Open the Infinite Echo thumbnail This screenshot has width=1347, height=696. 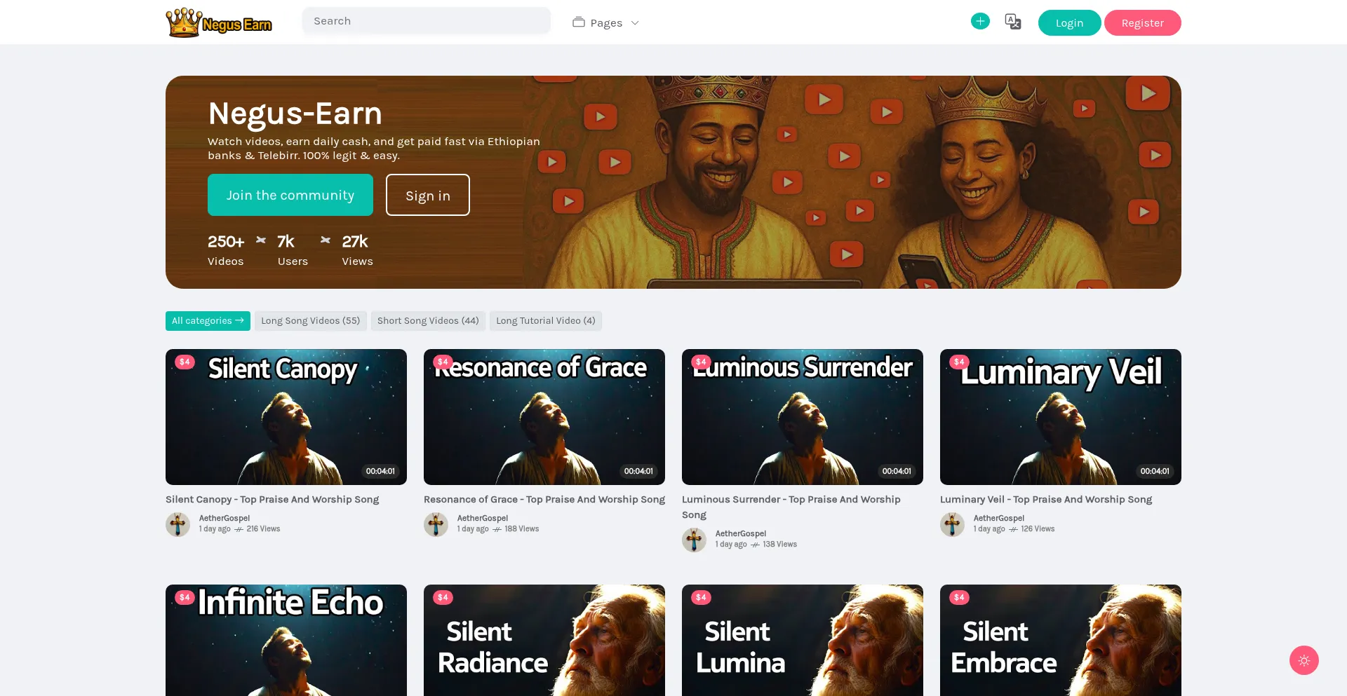[x=286, y=640]
